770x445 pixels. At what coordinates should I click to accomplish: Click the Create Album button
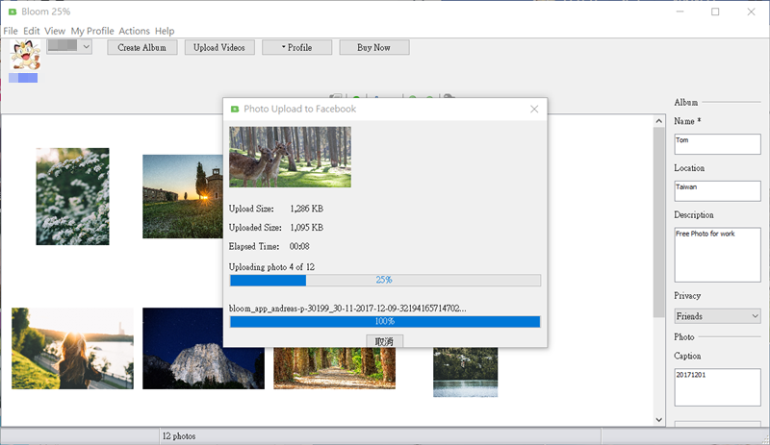pos(141,47)
